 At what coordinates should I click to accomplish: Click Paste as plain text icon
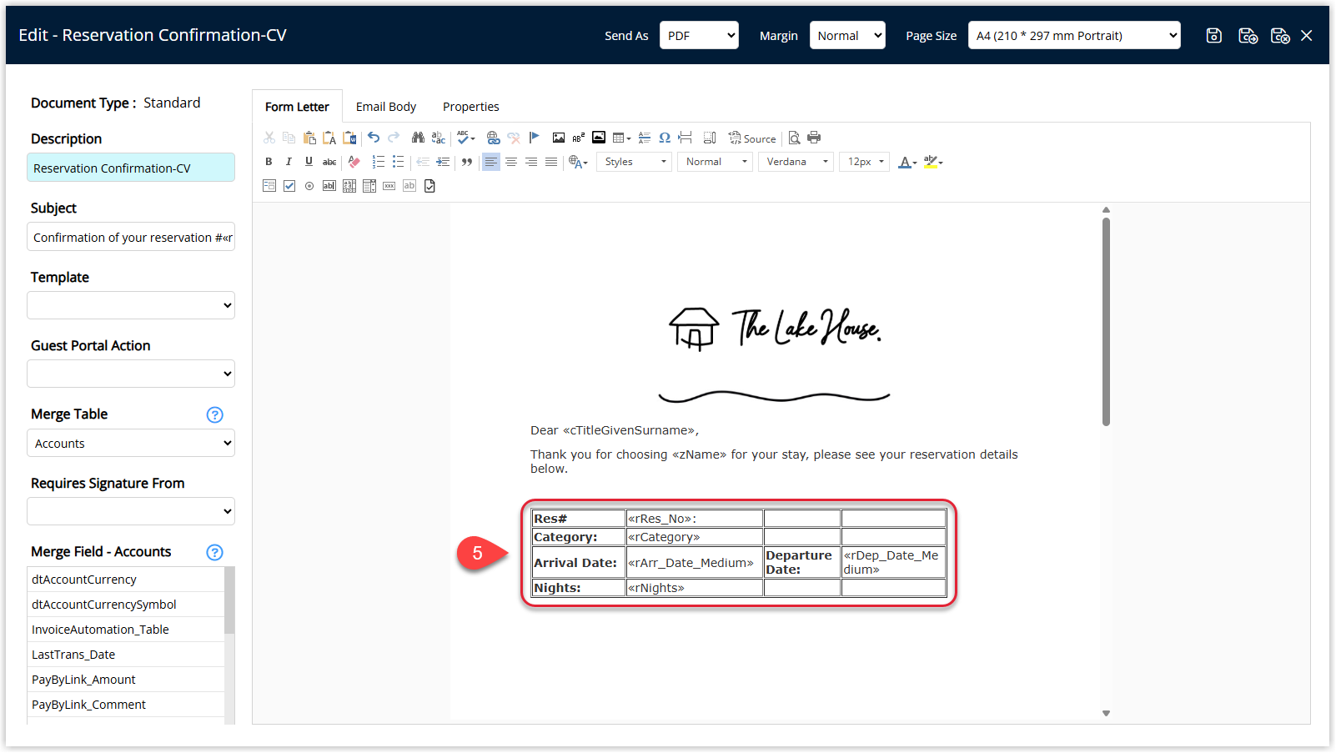(329, 138)
